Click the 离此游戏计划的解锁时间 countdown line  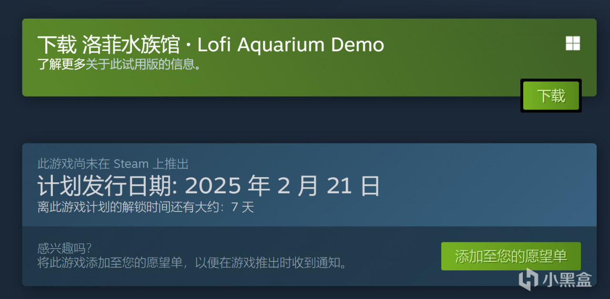point(146,207)
